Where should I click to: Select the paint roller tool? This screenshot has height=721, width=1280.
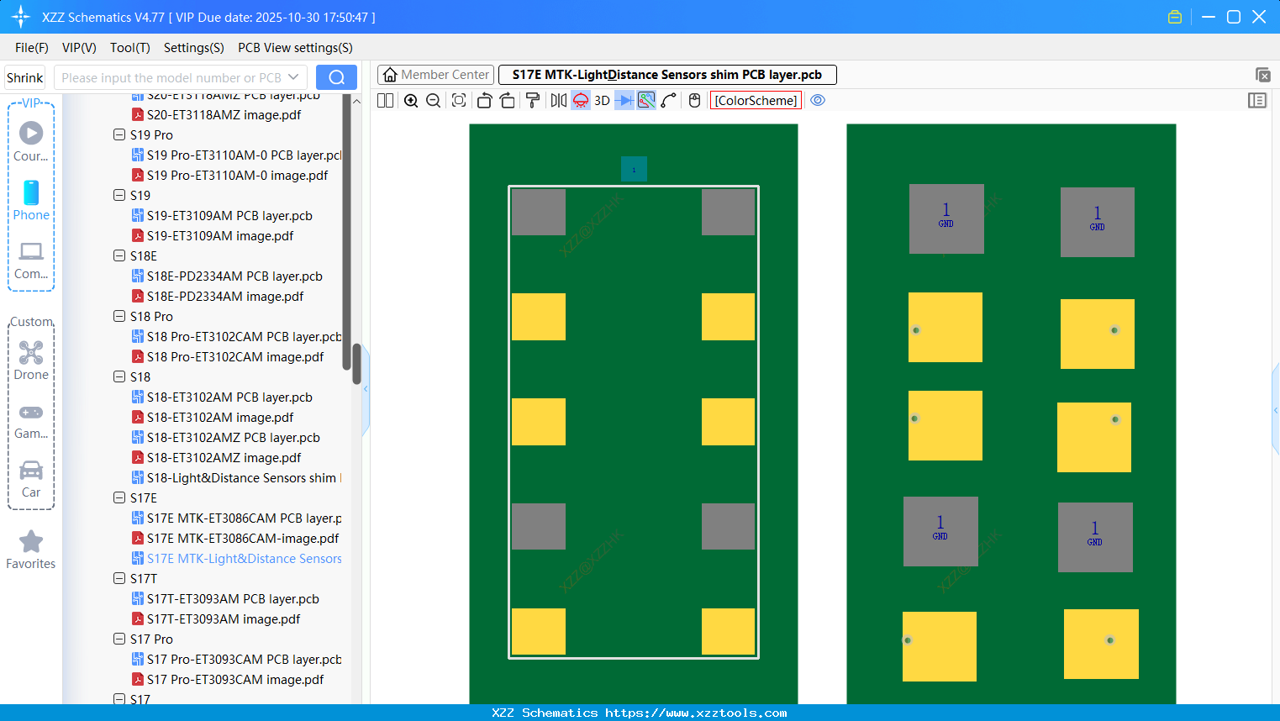click(x=531, y=100)
